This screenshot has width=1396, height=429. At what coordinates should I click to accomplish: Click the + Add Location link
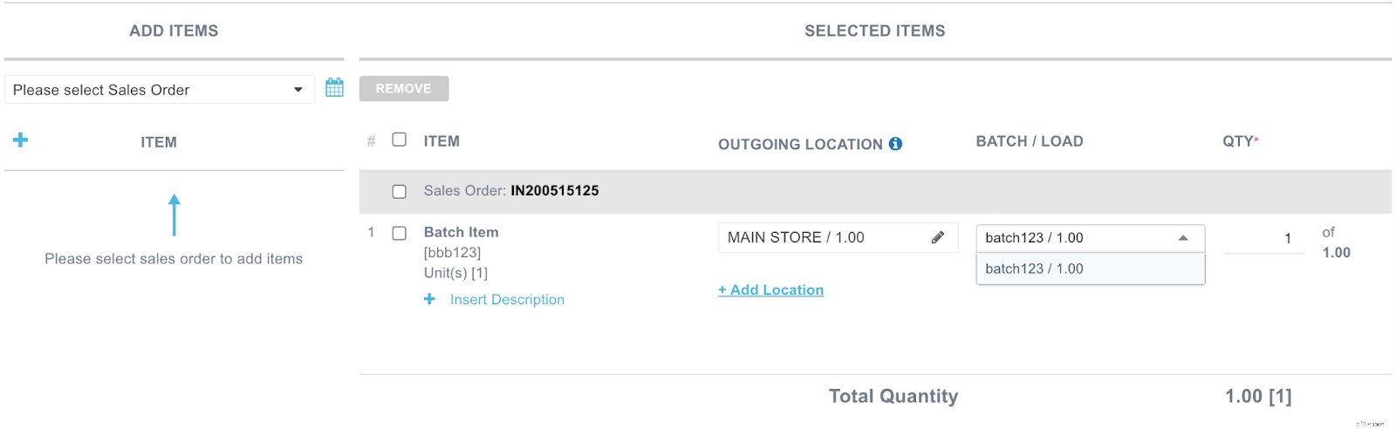pos(770,289)
